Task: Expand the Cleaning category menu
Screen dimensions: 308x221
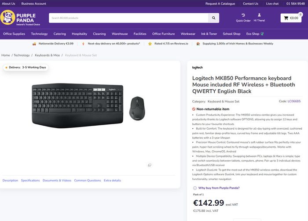Action: pyautogui.click(x=99, y=34)
